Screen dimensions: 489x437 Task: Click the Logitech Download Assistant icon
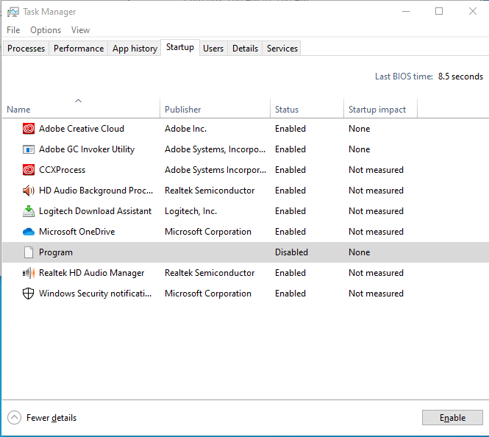(29, 211)
